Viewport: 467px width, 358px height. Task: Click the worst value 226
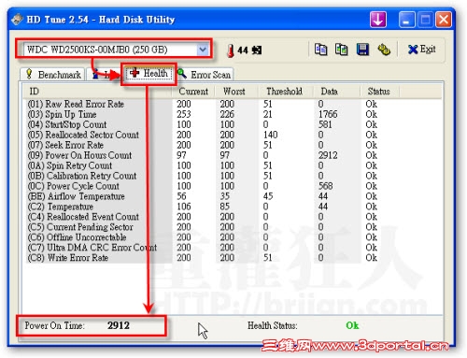click(x=227, y=114)
